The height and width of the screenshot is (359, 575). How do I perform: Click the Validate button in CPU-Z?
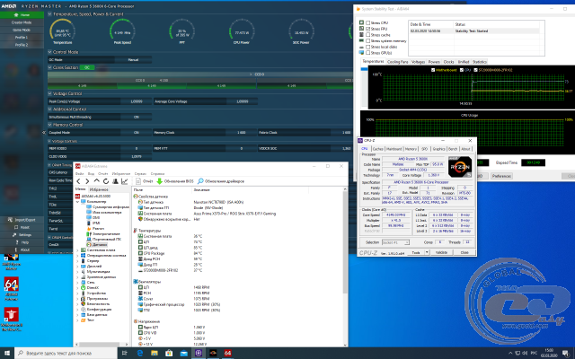click(x=441, y=252)
